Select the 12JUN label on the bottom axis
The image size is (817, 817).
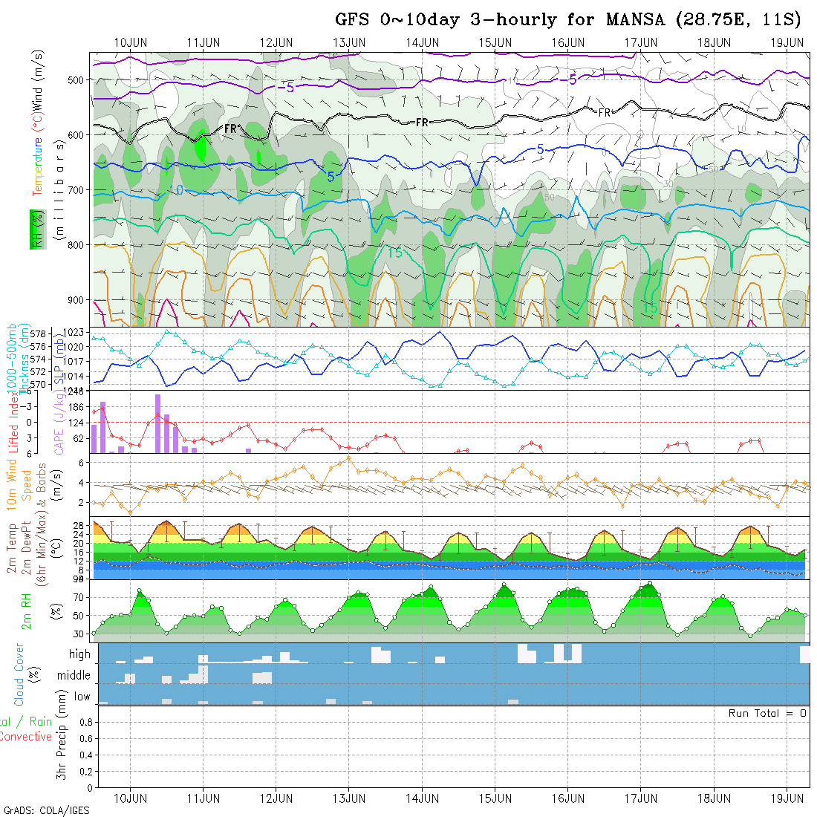click(276, 798)
